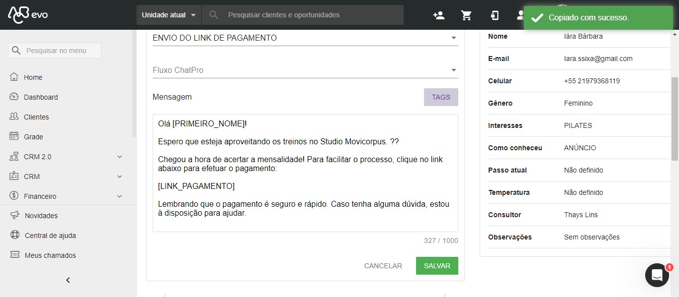The width and height of the screenshot is (679, 297).
Task: Click the EVO logo in header
Action: (28, 15)
